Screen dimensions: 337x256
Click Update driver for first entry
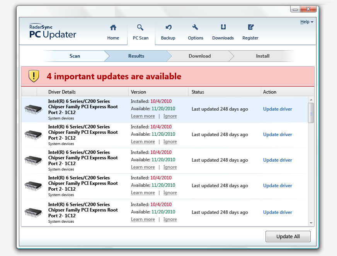pyautogui.click(x=277, y=109)
